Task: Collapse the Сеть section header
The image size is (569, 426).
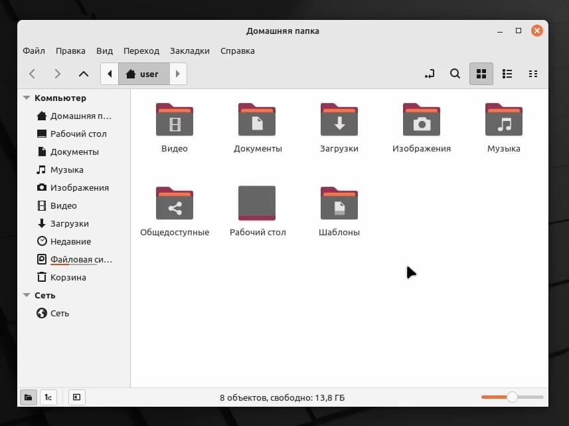Action: pyautogui.click(x=27, y=295)
